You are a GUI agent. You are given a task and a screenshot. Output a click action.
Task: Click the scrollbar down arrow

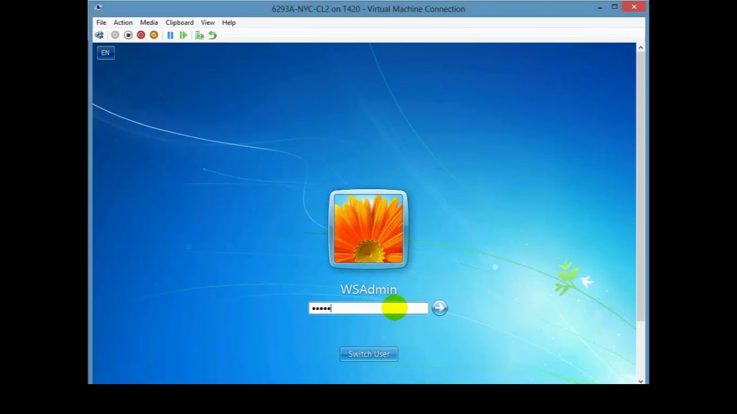[x=640, y=381]
